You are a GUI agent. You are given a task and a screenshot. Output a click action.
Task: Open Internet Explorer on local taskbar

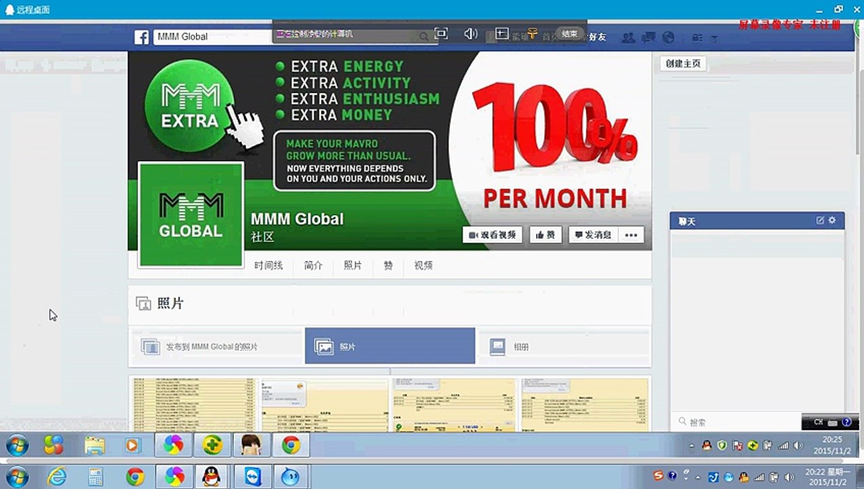pos(57,477)
